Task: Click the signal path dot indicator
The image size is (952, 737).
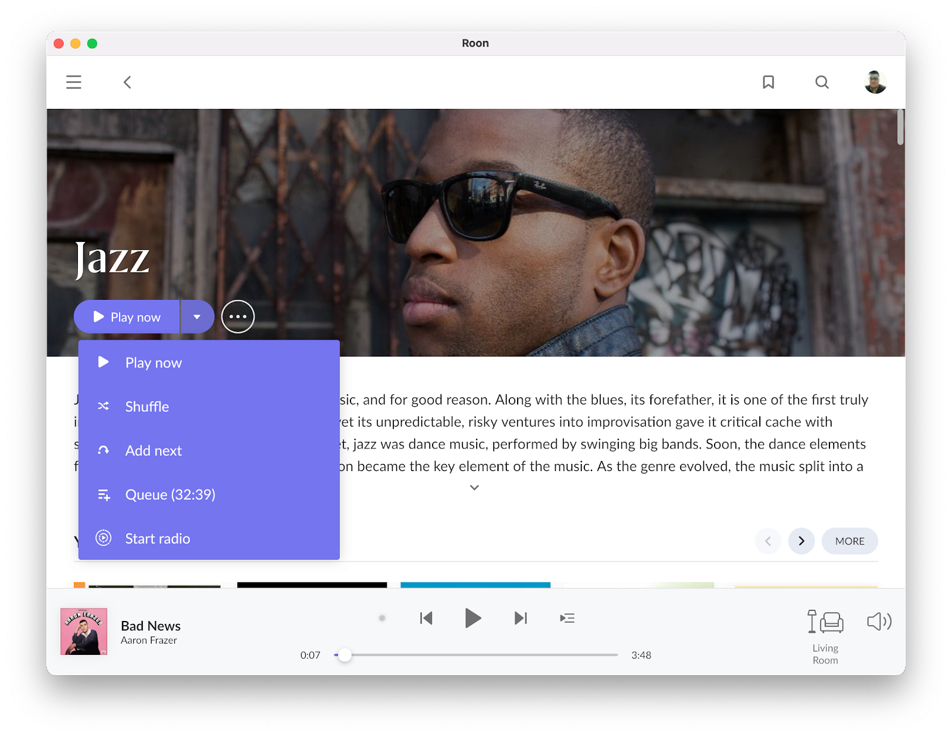Action: click(x=382, y=618)
